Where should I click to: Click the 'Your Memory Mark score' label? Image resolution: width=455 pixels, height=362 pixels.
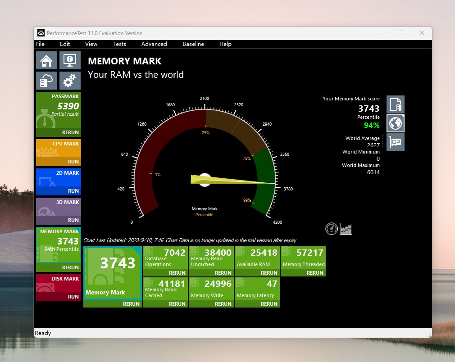point(351,99)
